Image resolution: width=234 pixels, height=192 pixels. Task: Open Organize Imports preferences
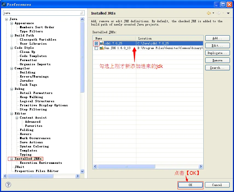35,64
